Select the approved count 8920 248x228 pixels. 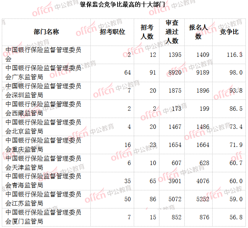pyautogui.click(x=175, y=72)
